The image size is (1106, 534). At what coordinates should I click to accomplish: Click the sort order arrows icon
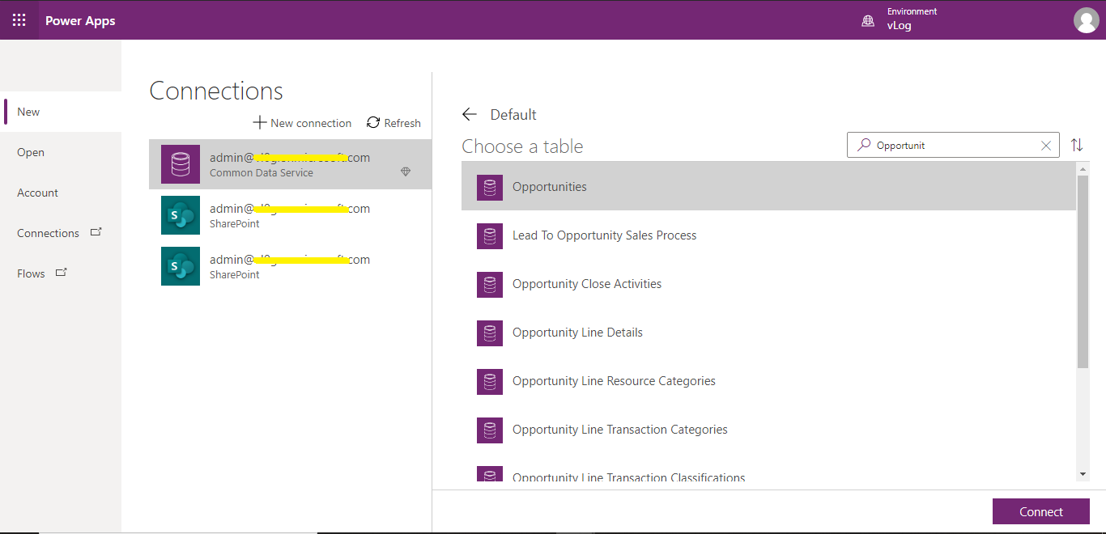click(1077, 145)
